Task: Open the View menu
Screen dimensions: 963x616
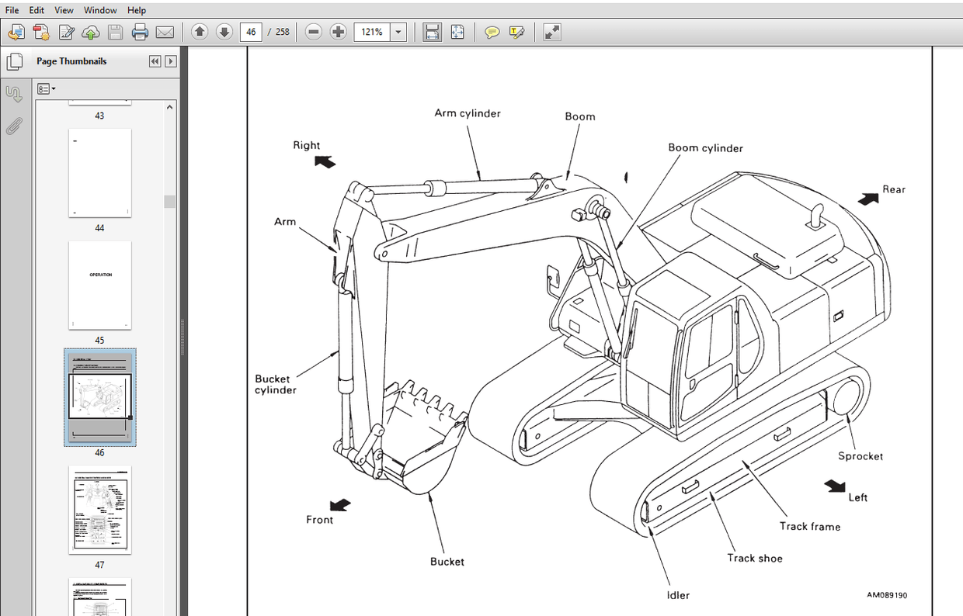Action: click(x=64, y=10)
